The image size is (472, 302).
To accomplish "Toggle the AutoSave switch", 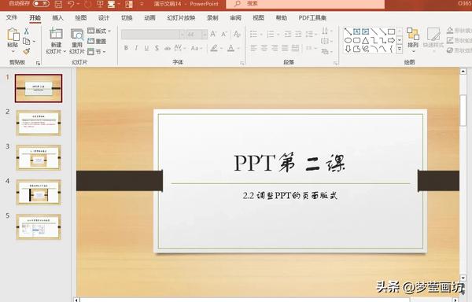I will 41,4.
